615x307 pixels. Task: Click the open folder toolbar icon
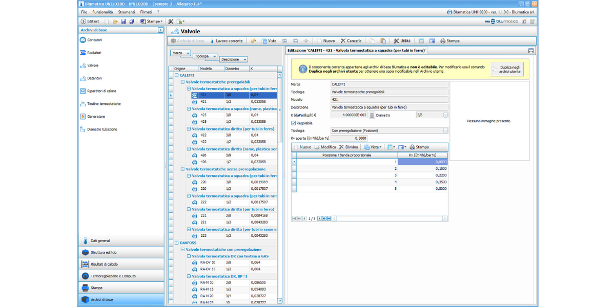[115, 21]
